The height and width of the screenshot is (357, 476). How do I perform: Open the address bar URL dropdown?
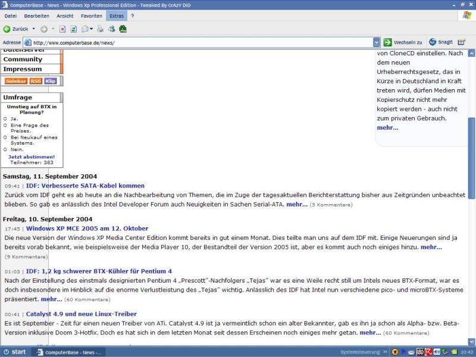377,42
